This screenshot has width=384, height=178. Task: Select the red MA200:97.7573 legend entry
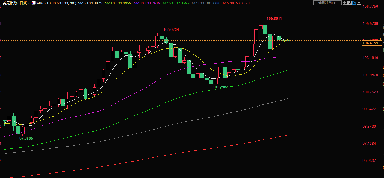tap(236, 3)
